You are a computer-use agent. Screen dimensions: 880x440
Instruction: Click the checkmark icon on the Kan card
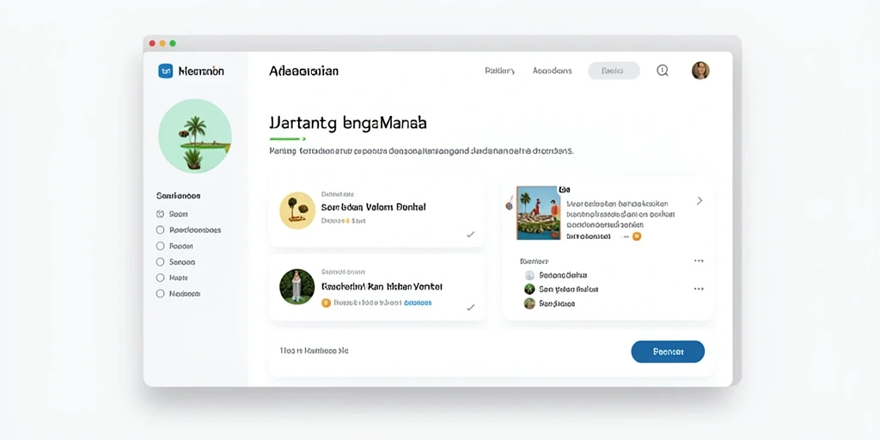470,308
